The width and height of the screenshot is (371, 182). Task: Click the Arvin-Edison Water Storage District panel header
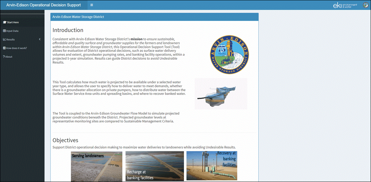coord(154,17)
